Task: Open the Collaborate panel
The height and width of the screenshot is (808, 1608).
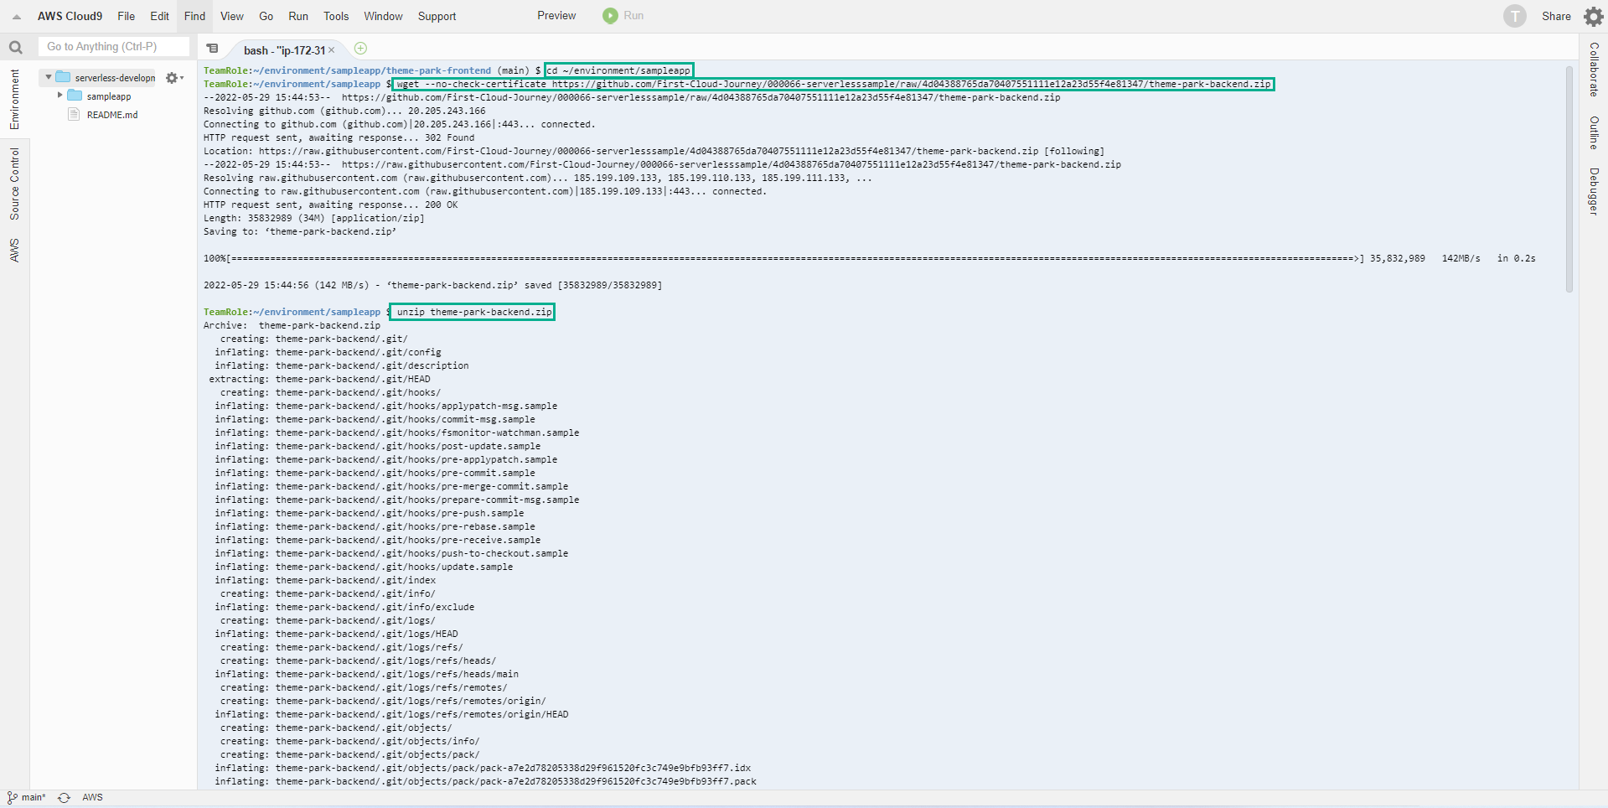Action: [x=1594, y=70]
